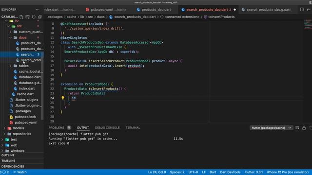This screenshot has height=175, width=312.
Task: Select the highlighted search... file row
Action: tap(21, 54)
